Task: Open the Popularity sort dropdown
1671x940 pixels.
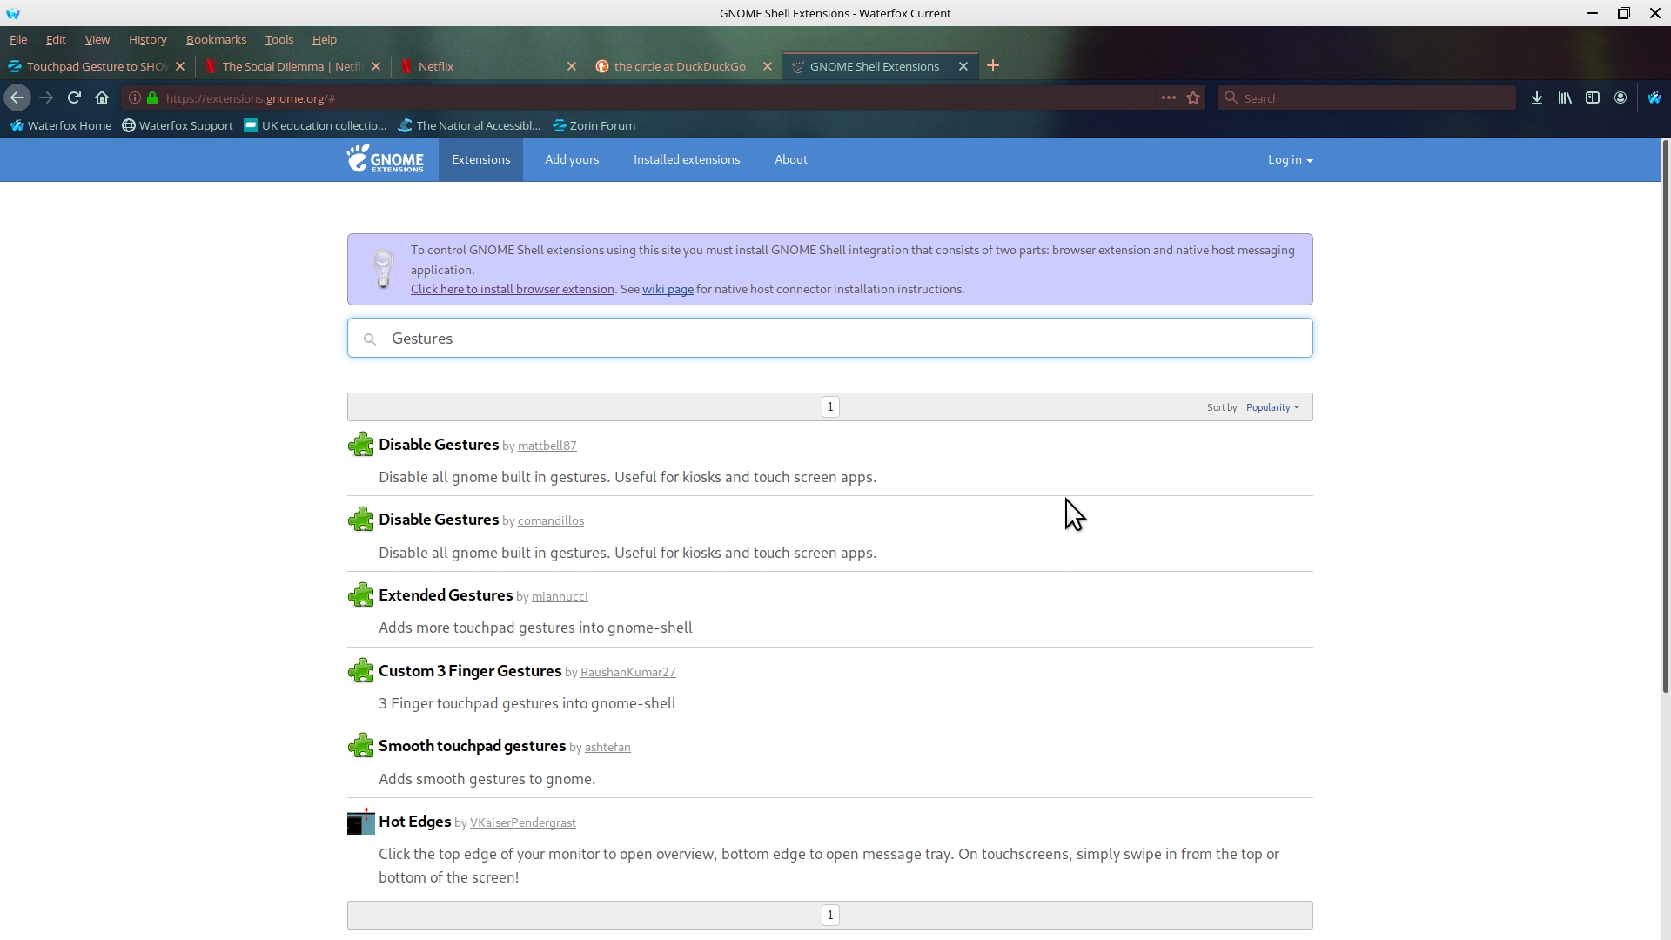Action: 1272,406
